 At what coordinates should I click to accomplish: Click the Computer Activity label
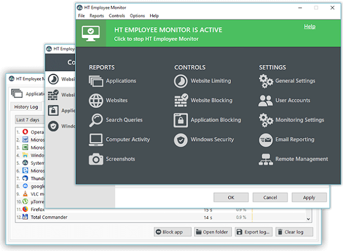(128, 139)
